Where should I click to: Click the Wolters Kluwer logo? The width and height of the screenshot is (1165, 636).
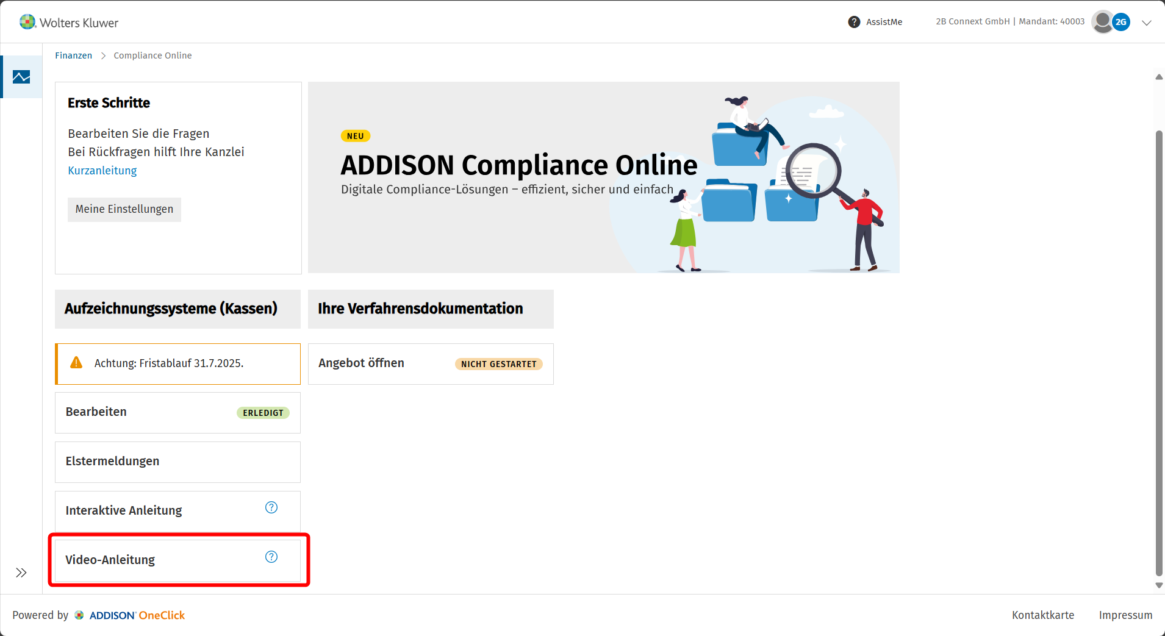[69, 23]
